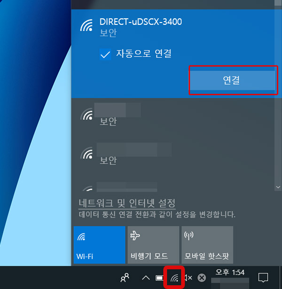
Task: Toggle 비행기 모드 airplane mode tile
Action: [153, 245]
